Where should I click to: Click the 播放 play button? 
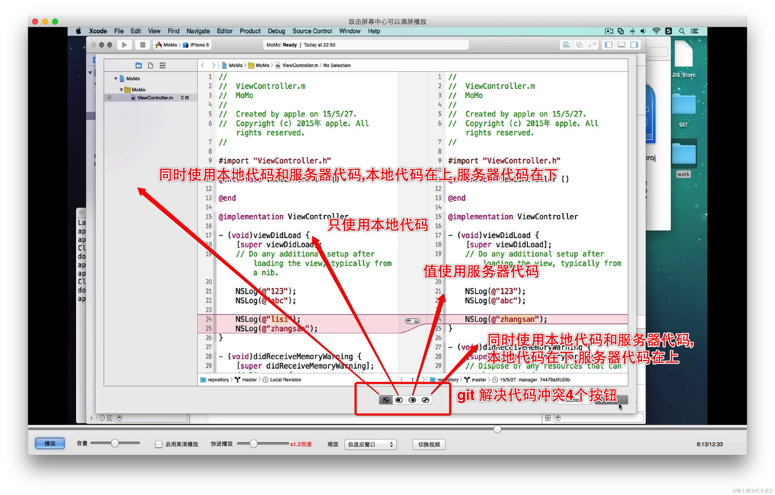[x=50, y=443]
